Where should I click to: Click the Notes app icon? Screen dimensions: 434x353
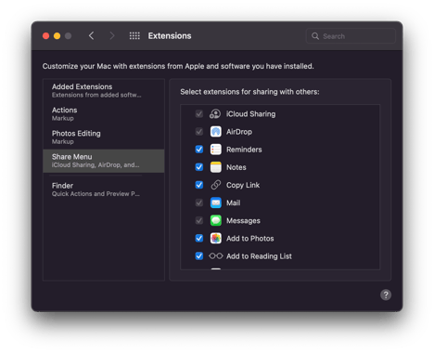click(216, 167)
